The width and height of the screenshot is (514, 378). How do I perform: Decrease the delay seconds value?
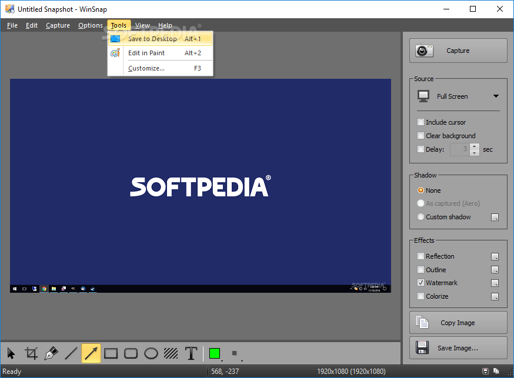[475, 153]
